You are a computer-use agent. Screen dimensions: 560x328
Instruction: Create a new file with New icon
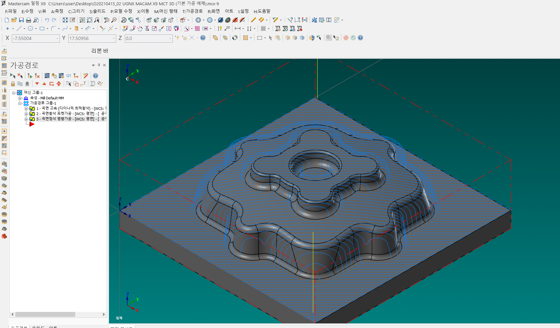7,20
